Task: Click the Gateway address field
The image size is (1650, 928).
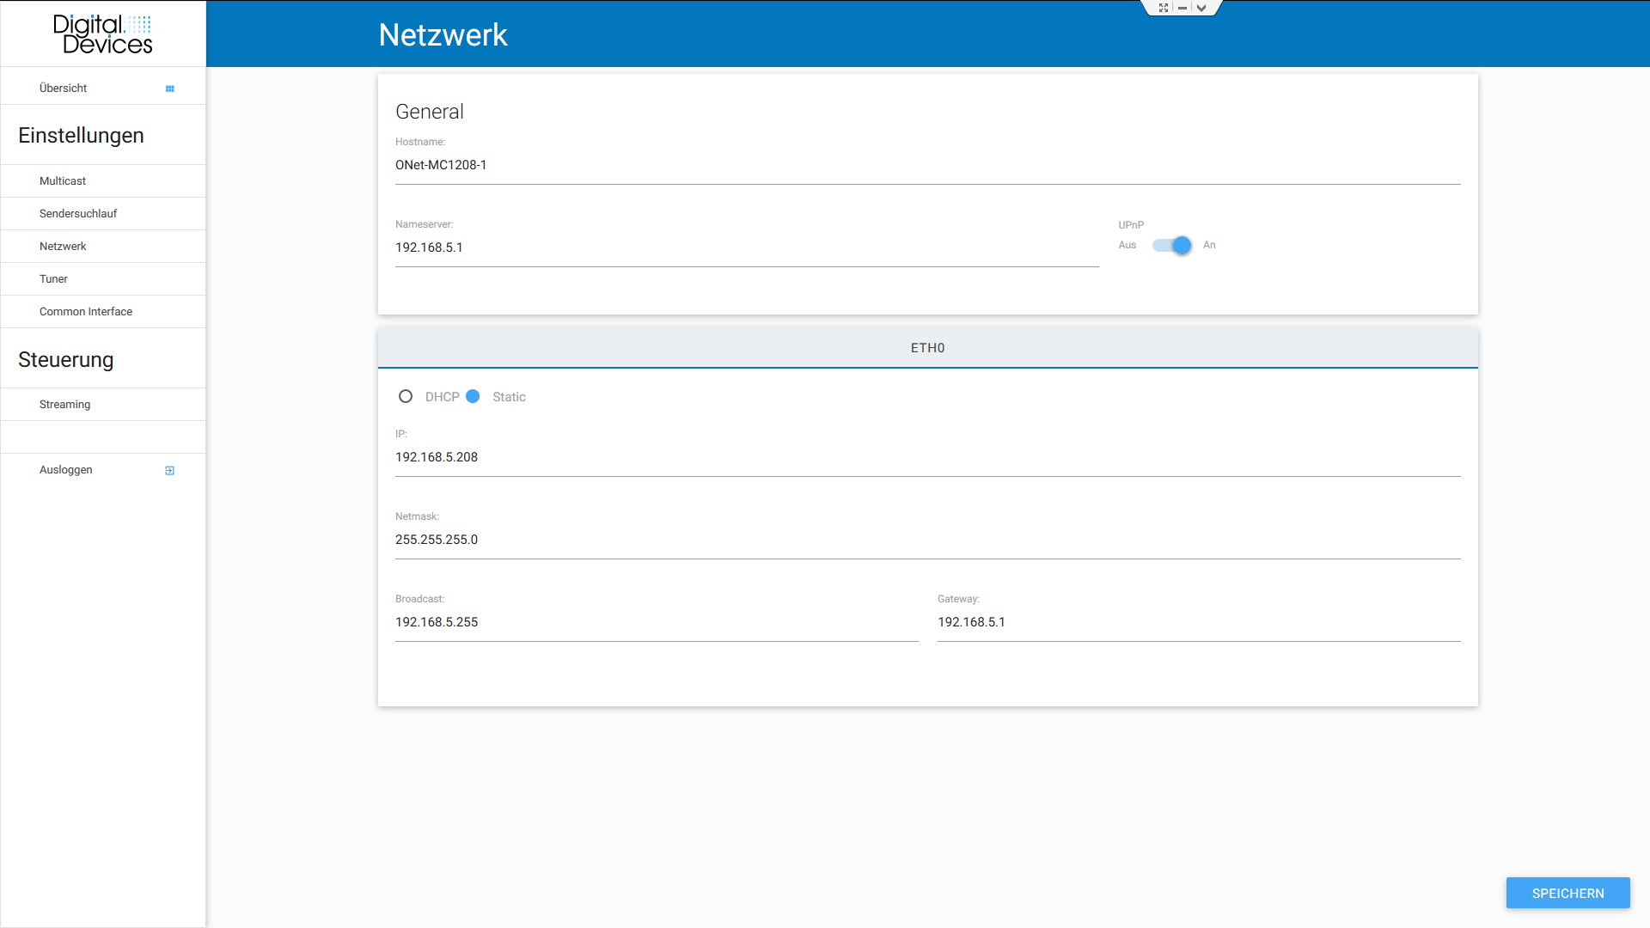Action: click(x=1198, y=622)
